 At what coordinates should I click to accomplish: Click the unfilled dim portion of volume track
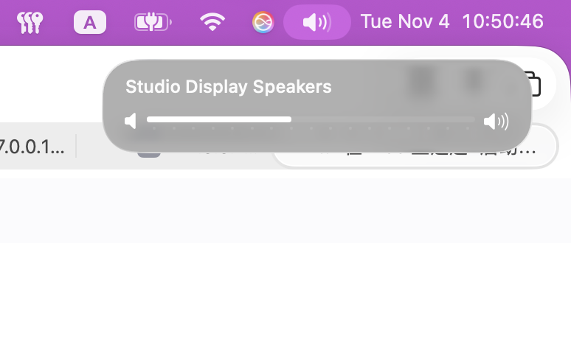(383, 119)
